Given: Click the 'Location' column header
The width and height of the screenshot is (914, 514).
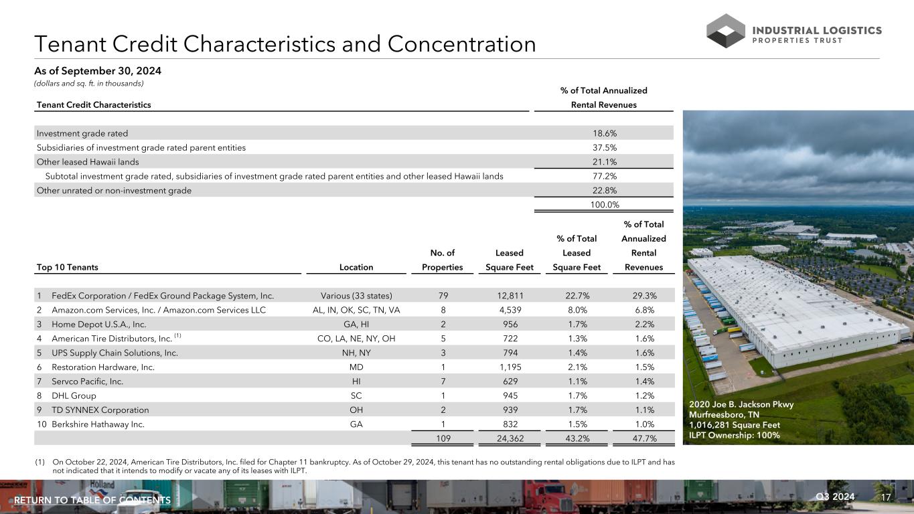Looking at the screenshot, I should click(x=356, y=267).
